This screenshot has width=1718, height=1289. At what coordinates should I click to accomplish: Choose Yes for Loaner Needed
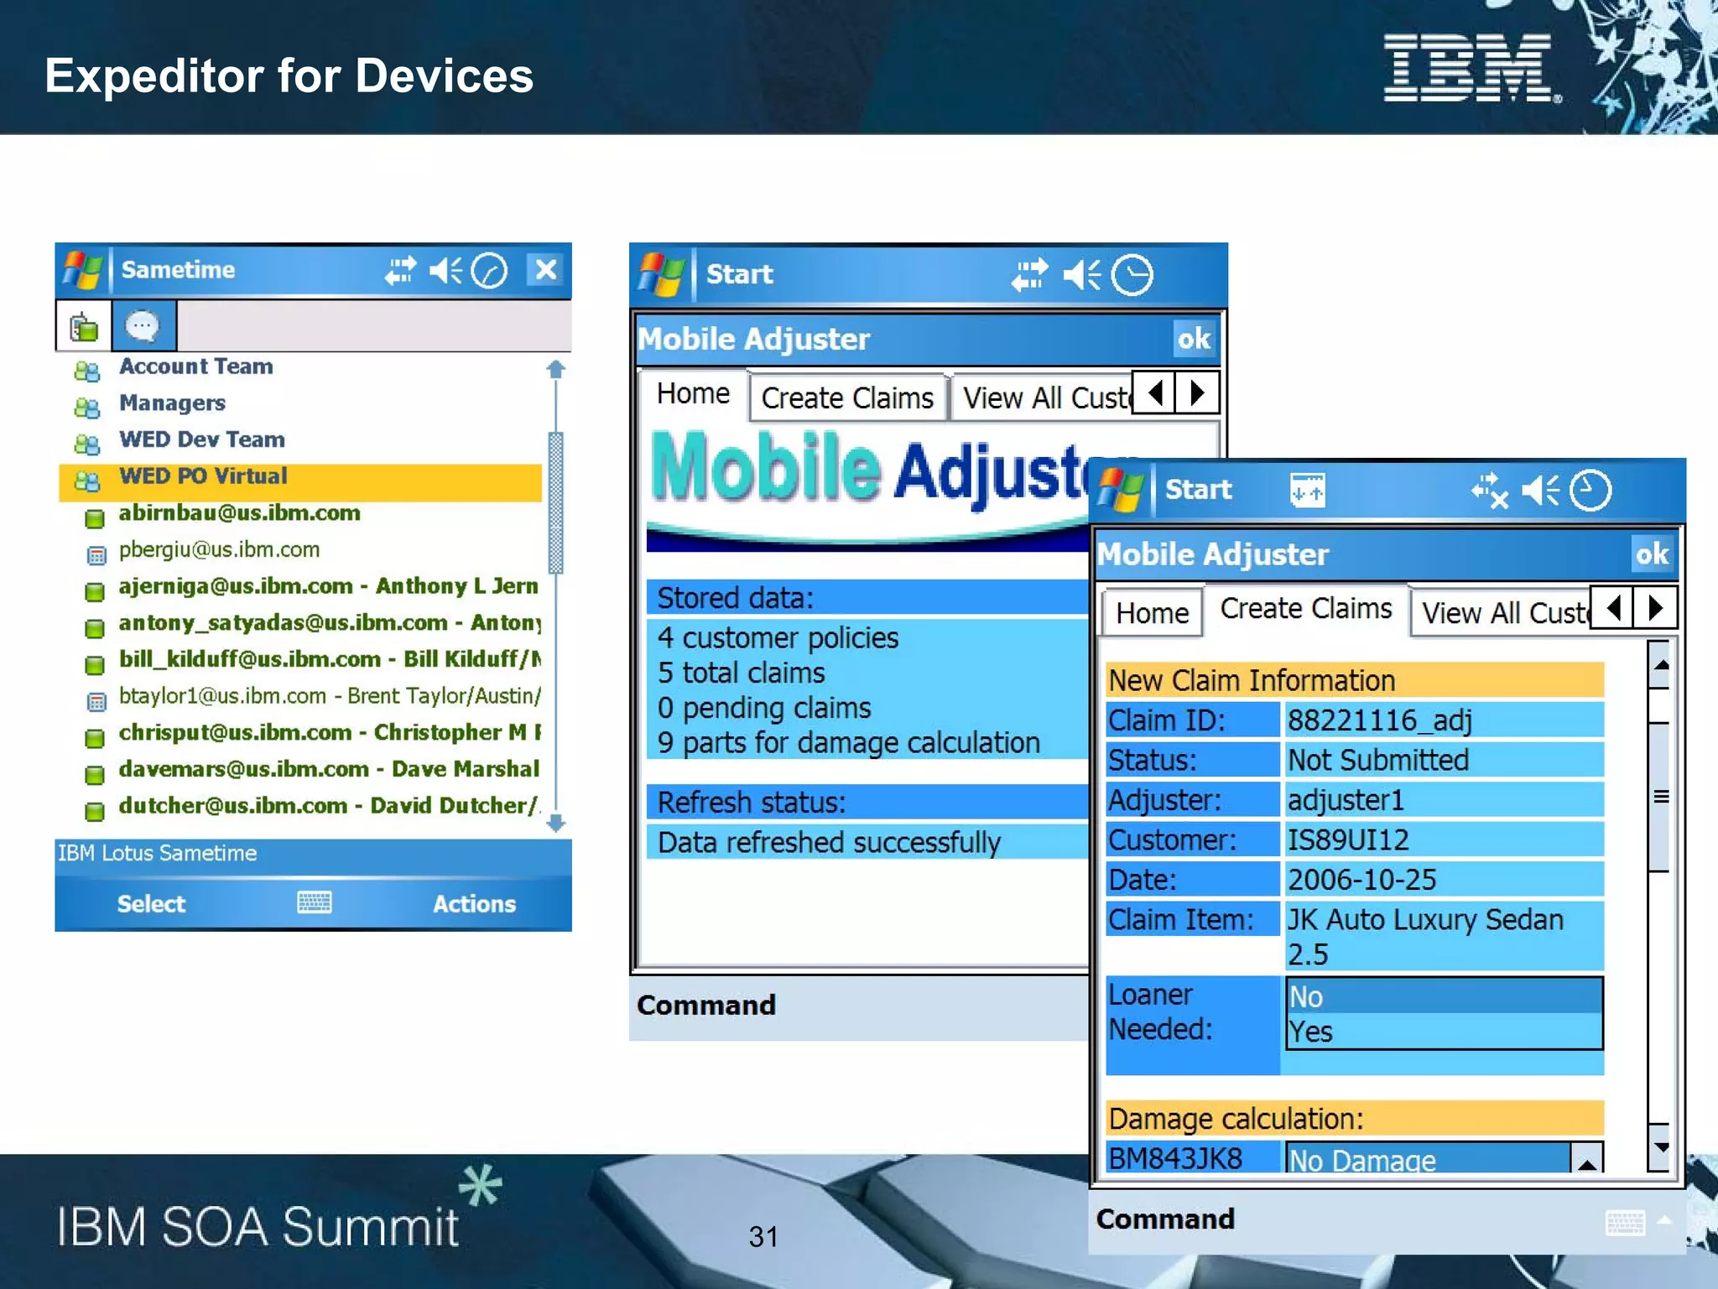1444,1032
